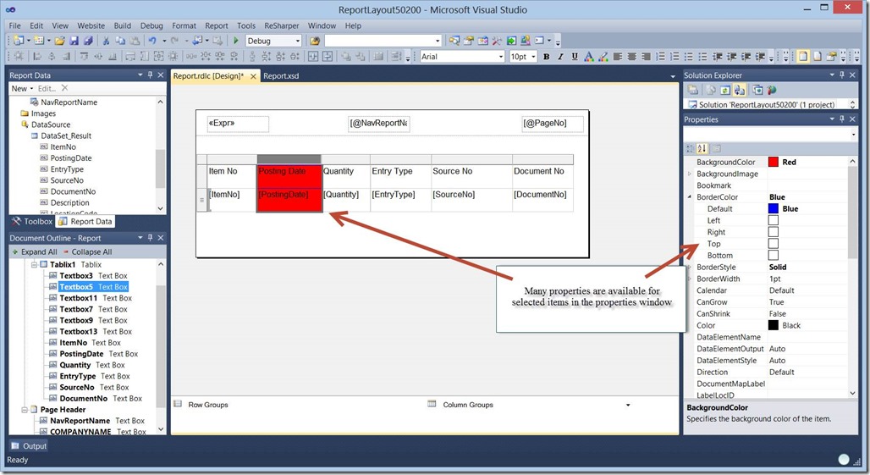
Task: Click Refresh icon in Solution Explorer
Action: point(724,90)
